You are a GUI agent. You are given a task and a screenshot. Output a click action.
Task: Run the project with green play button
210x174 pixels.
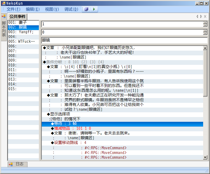tap(94, 9)
